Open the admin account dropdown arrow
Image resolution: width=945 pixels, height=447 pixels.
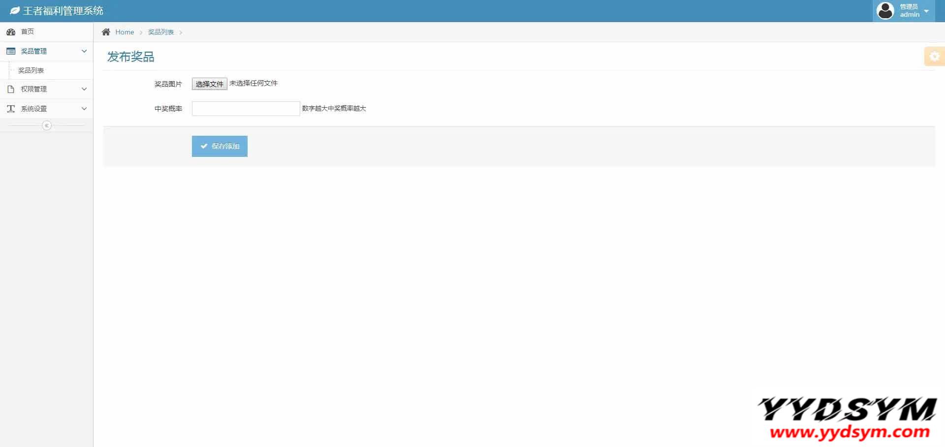click(926, 11)
